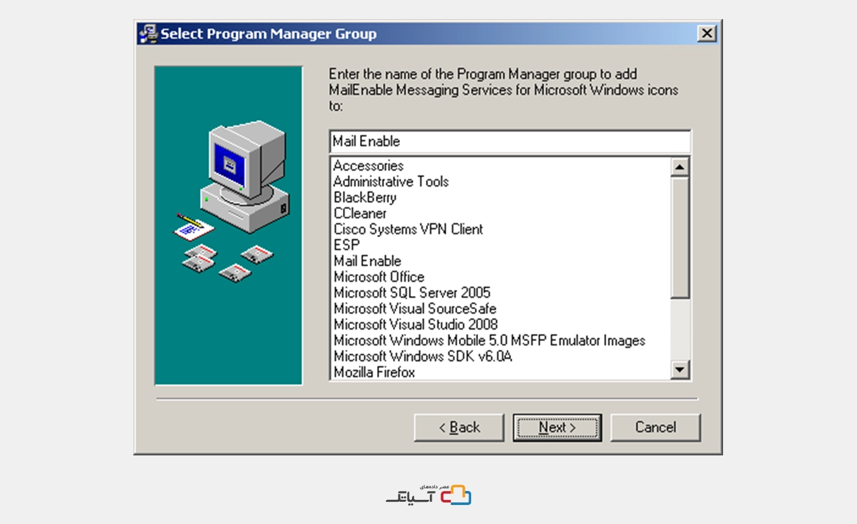This screenshot has width=857, height=524.
Task: Click the list scrollbar thumb
Action: click(x=680, y=238)
